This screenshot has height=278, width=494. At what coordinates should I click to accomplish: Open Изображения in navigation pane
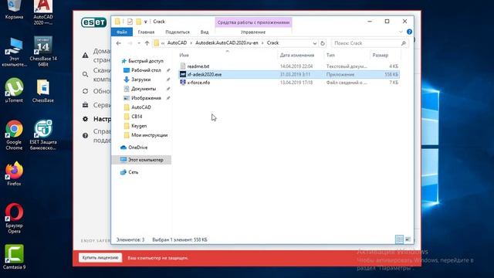pos(146,98)
